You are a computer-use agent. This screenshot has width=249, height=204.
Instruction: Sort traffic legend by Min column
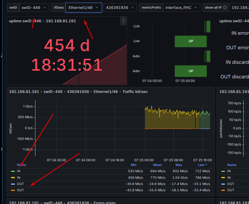(134, 165)
